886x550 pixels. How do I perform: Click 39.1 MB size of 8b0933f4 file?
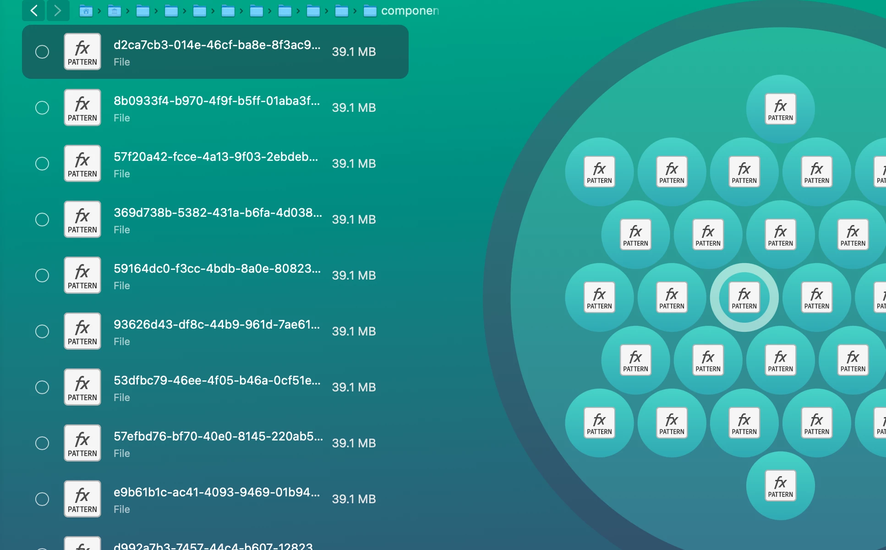coord(354,108)
